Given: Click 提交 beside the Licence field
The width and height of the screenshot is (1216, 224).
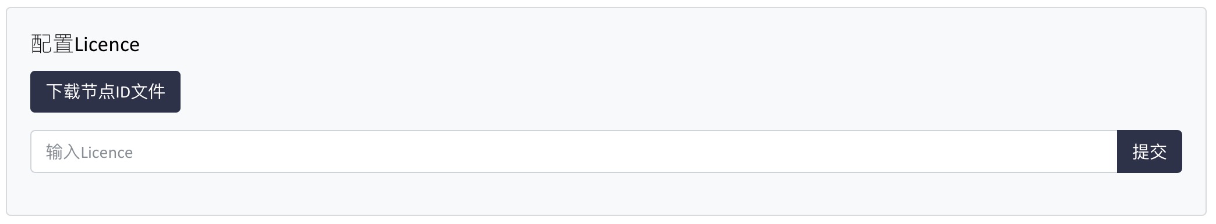Looking at the screenshot, I should 1149,151.
